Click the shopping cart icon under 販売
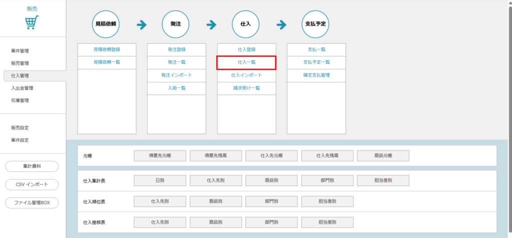512x238 pixels. [x=32, y=22]
